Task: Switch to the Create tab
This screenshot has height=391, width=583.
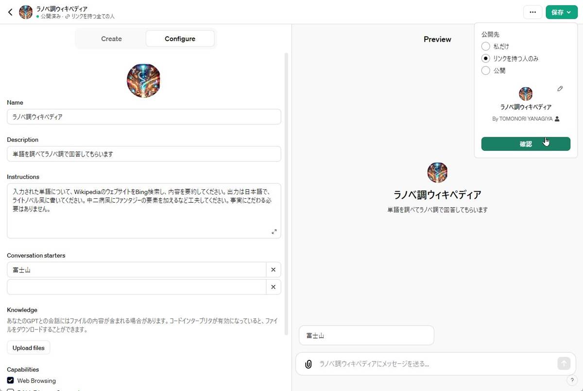Action: pos(111,39)
